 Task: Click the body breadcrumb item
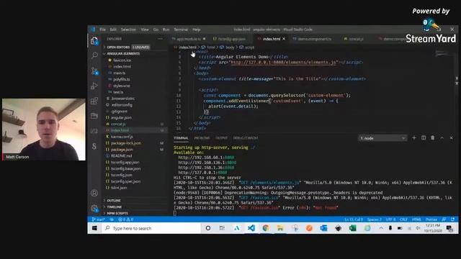[230, 47]
